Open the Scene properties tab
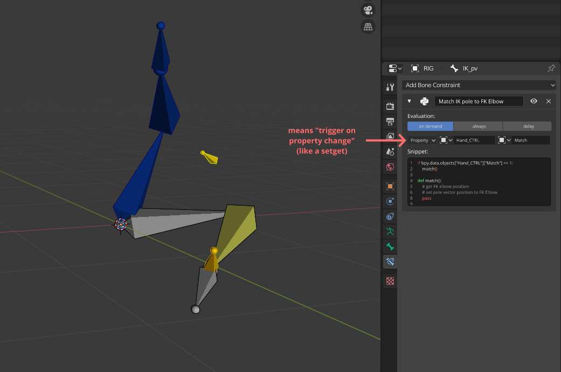This screenshot has width=561, height=372. pos(390,151)
